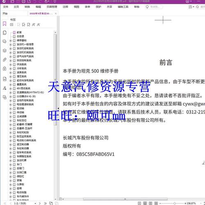Screen dimensions: 205x205
Task: Open the Digital Signatures stamp panel icon
Action: pyautogui.click(x=5, y=88)
